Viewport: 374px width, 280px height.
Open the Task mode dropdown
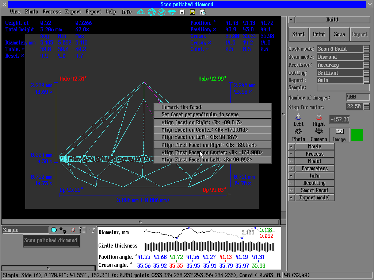pyautogui.click(x=366, y=49)
